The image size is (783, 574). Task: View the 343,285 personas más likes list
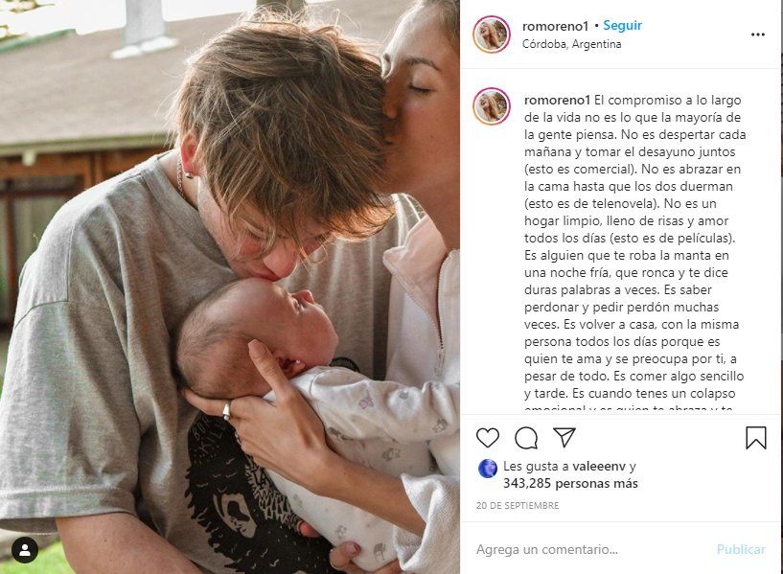click(x=570, y=483)
